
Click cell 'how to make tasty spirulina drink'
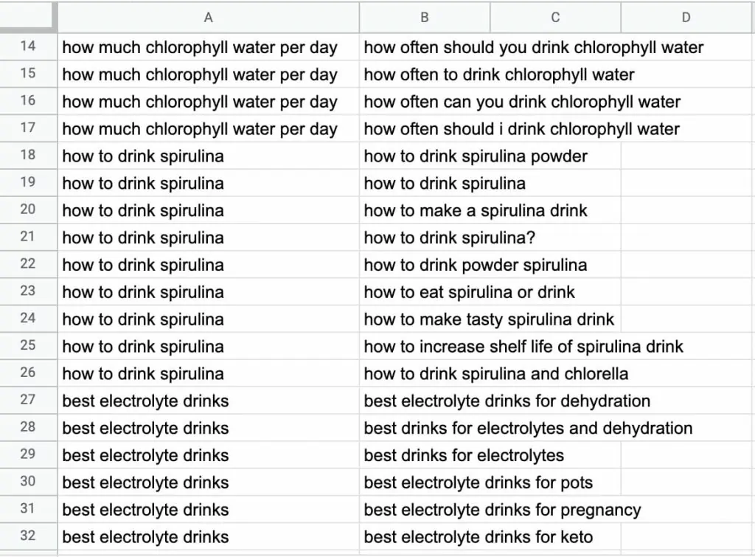[x=490, y=319]
